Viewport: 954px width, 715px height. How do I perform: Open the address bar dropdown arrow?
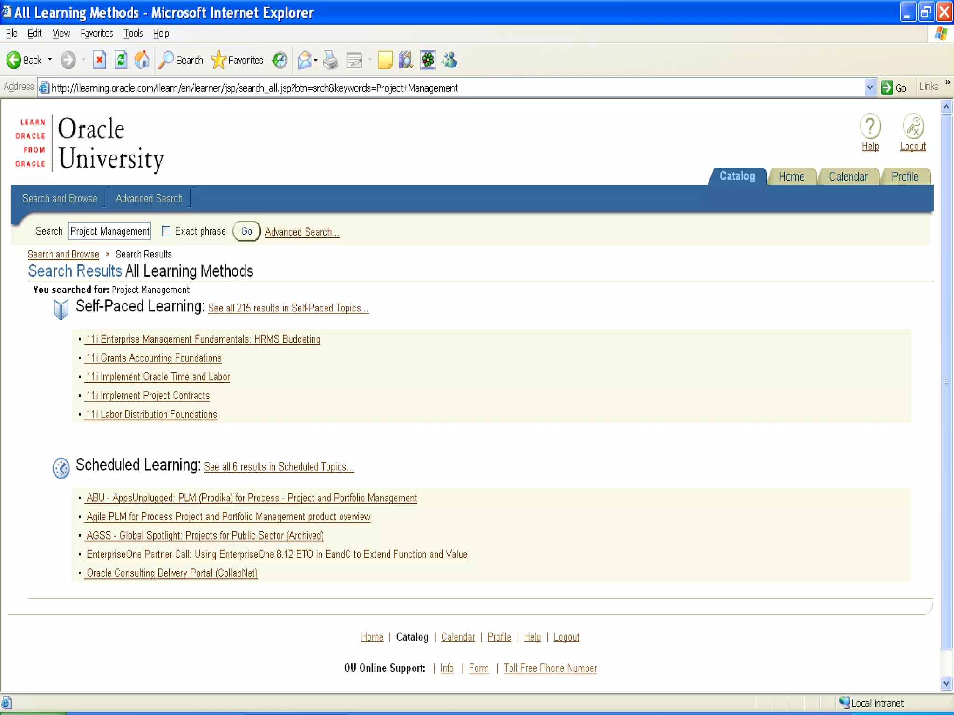click(870, 88)
